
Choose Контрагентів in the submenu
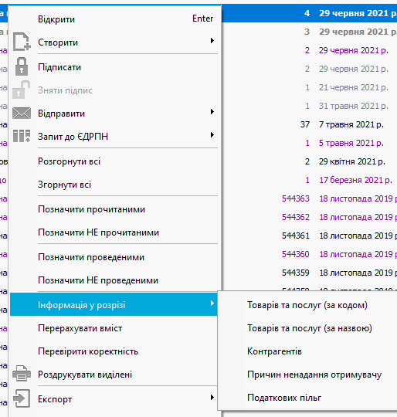[x=308, y=351]
